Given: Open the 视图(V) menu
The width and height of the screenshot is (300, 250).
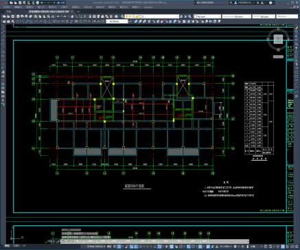Looking at the screenshot, I should point(30,7).
